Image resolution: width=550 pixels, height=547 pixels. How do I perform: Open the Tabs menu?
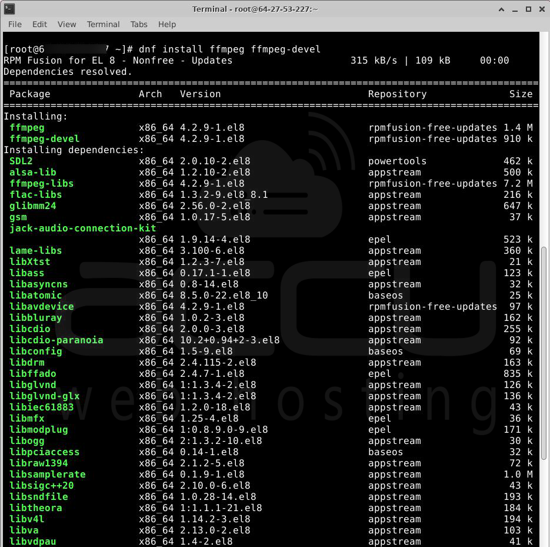[x=139, y=24]
